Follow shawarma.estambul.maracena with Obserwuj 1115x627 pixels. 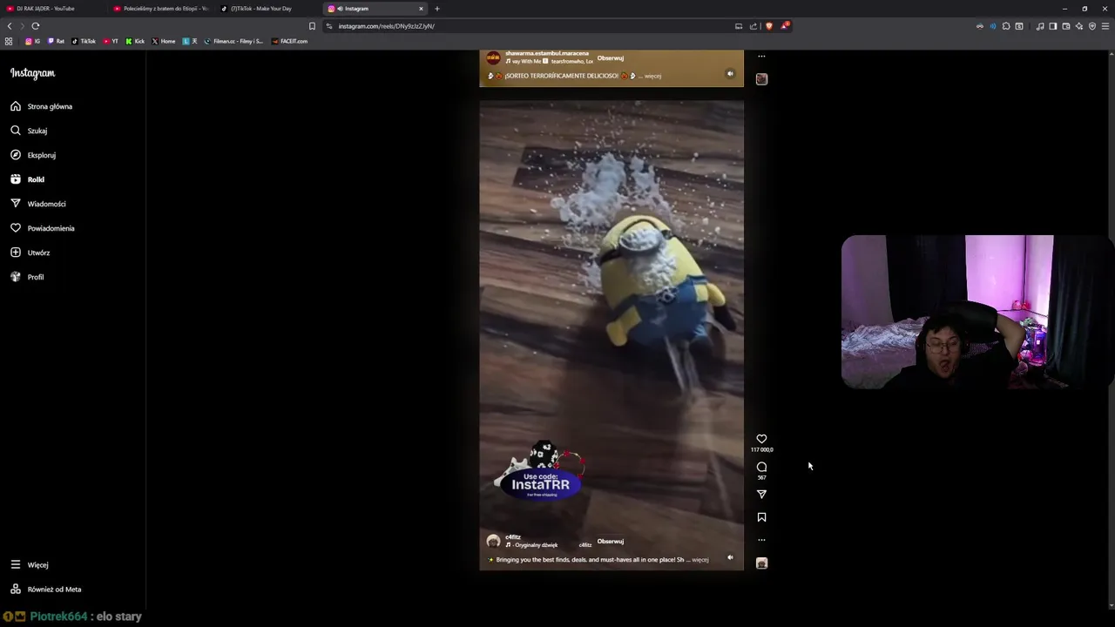pyautogui.click(x=610, y=58)
